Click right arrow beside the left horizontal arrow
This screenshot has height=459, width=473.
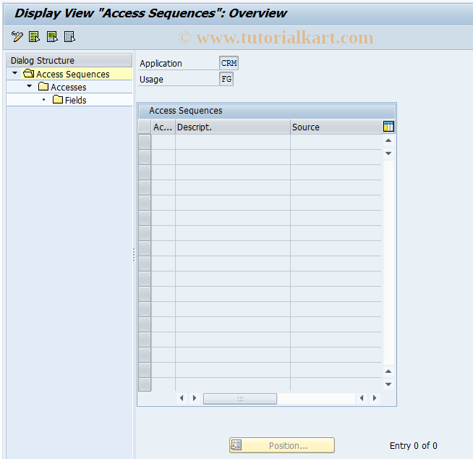pos(195,398)
